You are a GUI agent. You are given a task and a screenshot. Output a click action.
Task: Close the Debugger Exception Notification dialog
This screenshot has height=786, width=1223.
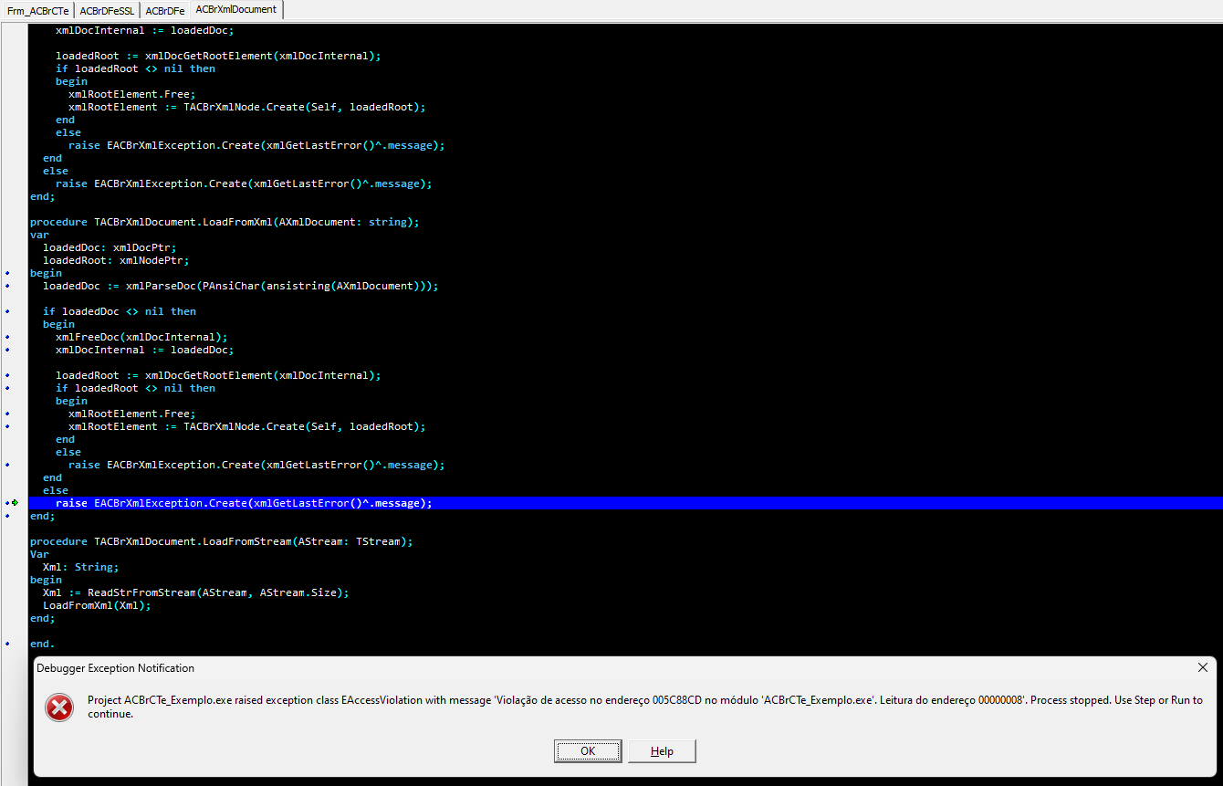(1202, 668)
